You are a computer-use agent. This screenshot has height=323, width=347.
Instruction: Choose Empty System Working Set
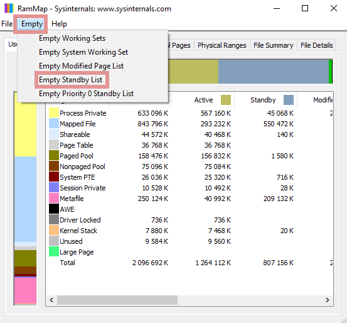pyautogui.click(x=83, y=52)
